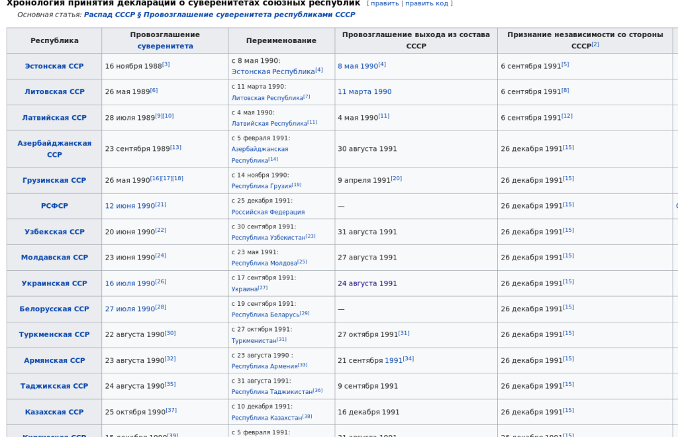
Task: Open the 'Эстонская ССР' article link
Action: (54, 66)
